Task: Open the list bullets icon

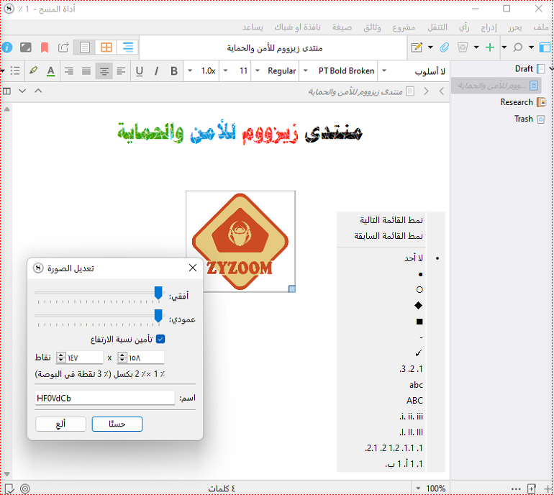Action: pos(15,71)
